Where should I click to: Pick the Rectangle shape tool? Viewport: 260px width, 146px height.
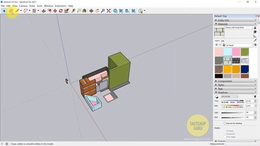pos(34,11)
